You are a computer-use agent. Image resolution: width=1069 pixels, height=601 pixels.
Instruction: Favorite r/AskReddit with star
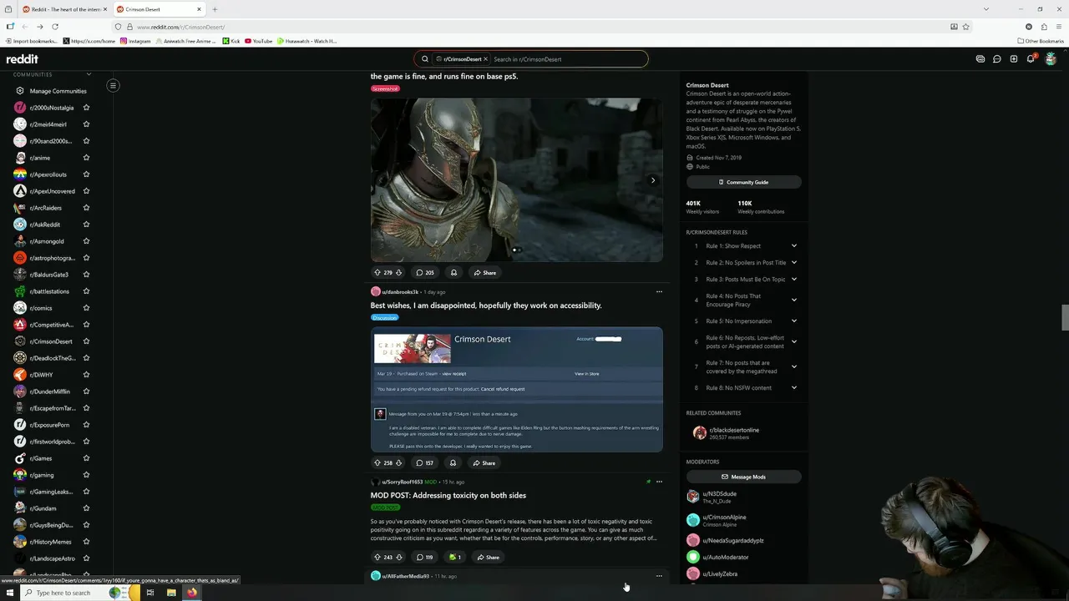[86, 225]
